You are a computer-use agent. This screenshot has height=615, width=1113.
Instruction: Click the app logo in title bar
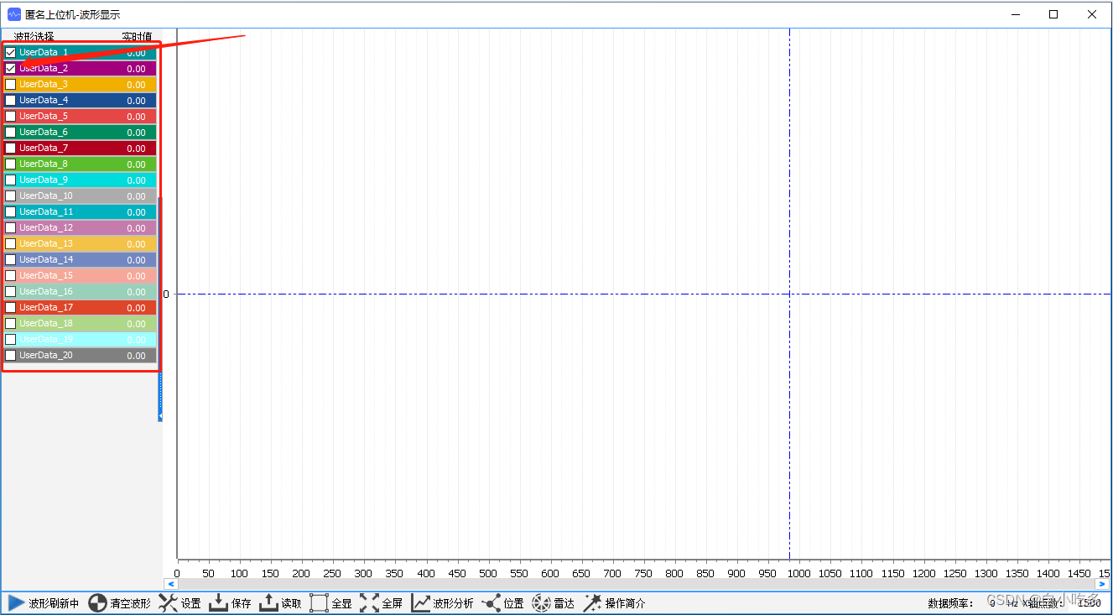(x=14, y=14)
